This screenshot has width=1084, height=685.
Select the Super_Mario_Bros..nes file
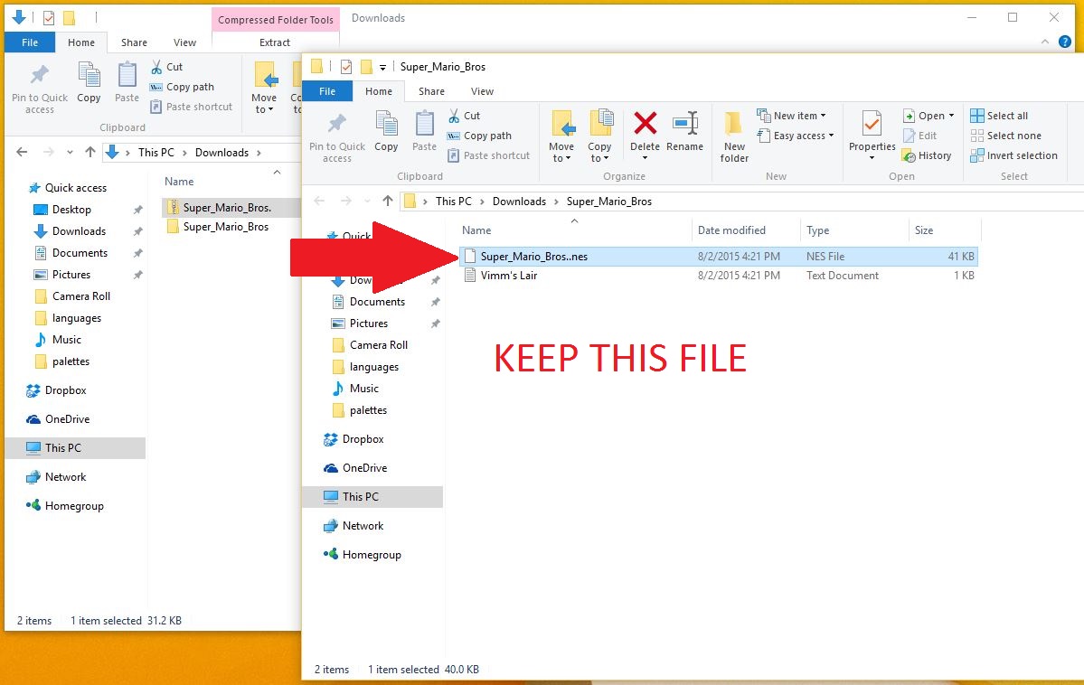[719, 257]
